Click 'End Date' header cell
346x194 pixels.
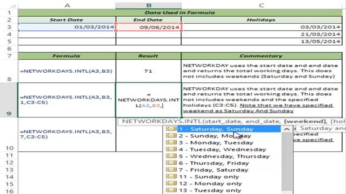point(149,20)
